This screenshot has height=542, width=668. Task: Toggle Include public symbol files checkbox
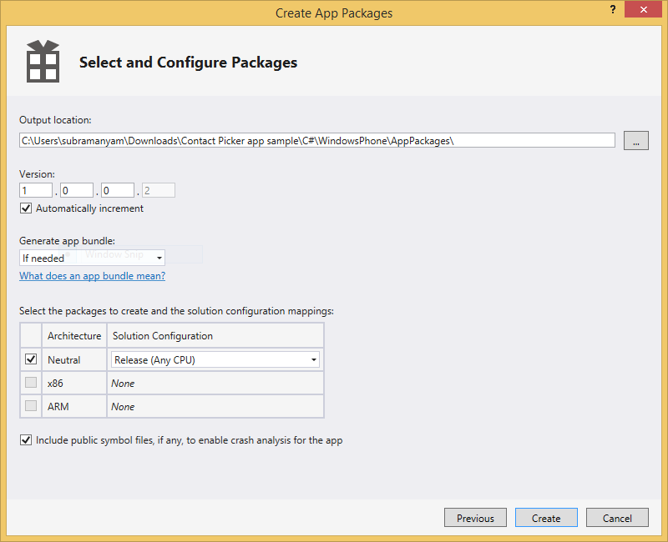point(26,439)
